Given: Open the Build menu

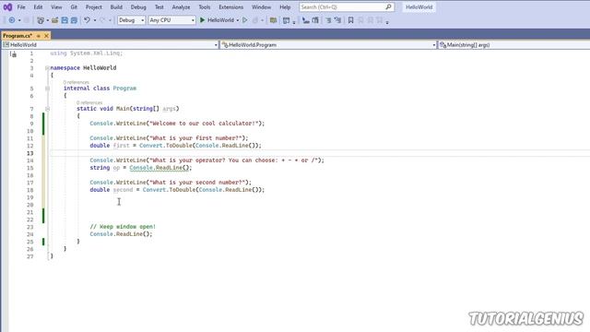Looking at the screenshot, I should pyautogui.click(x=116, y=7).
